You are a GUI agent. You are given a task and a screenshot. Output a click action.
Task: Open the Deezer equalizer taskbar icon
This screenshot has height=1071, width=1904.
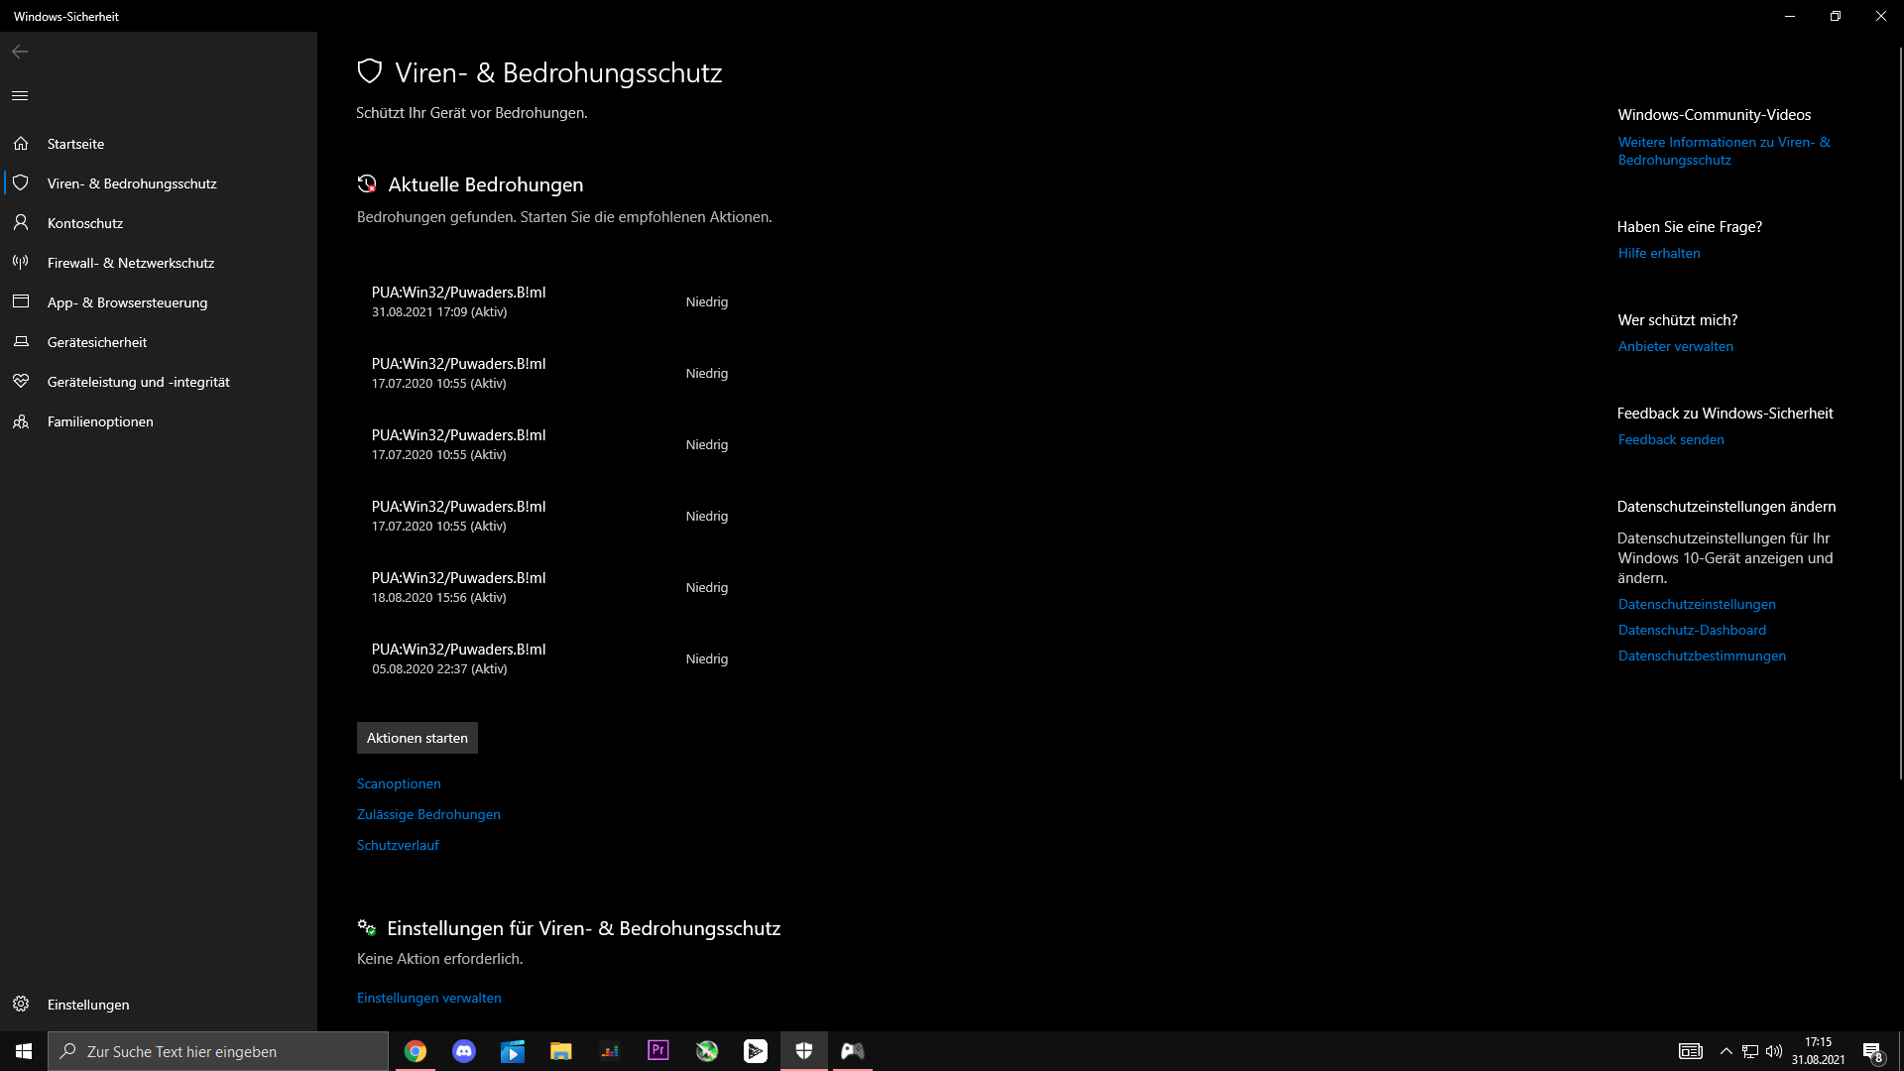tap(610, 1051)
